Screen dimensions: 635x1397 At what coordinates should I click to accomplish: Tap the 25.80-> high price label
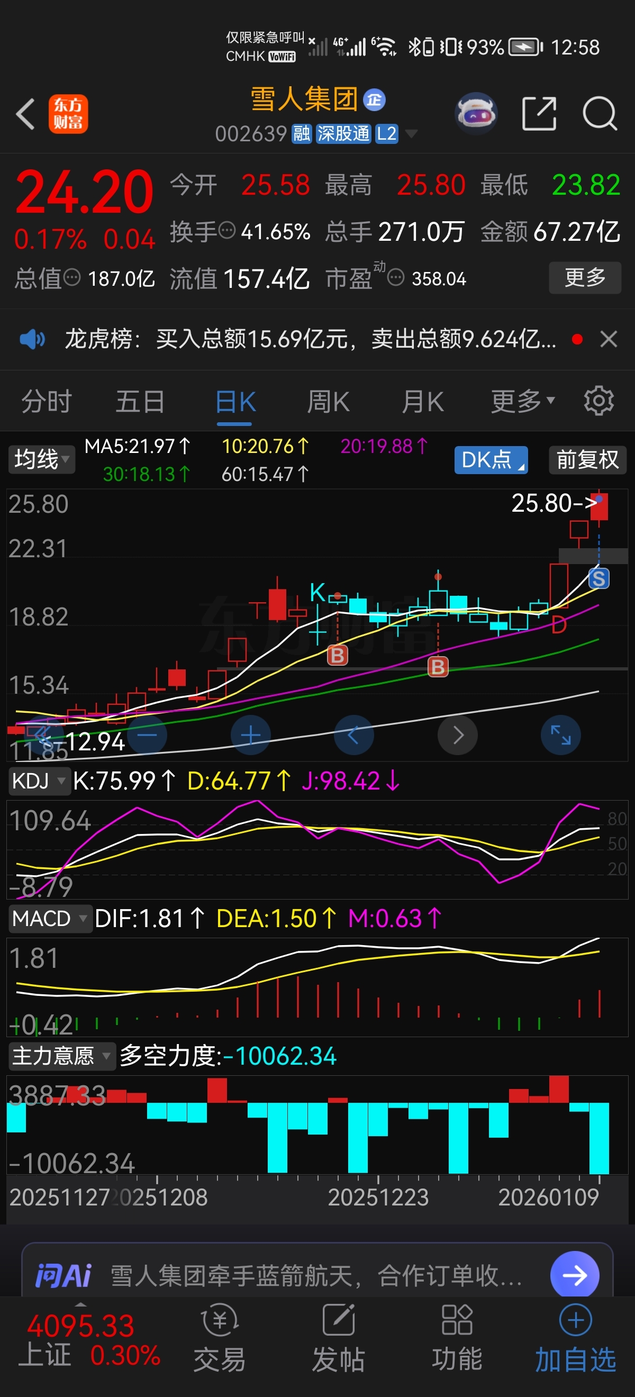(x=554, y=503)
